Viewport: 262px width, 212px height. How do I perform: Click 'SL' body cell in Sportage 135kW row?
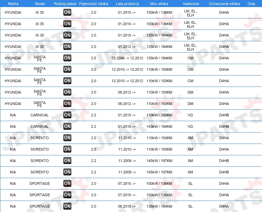coord(190,206)
